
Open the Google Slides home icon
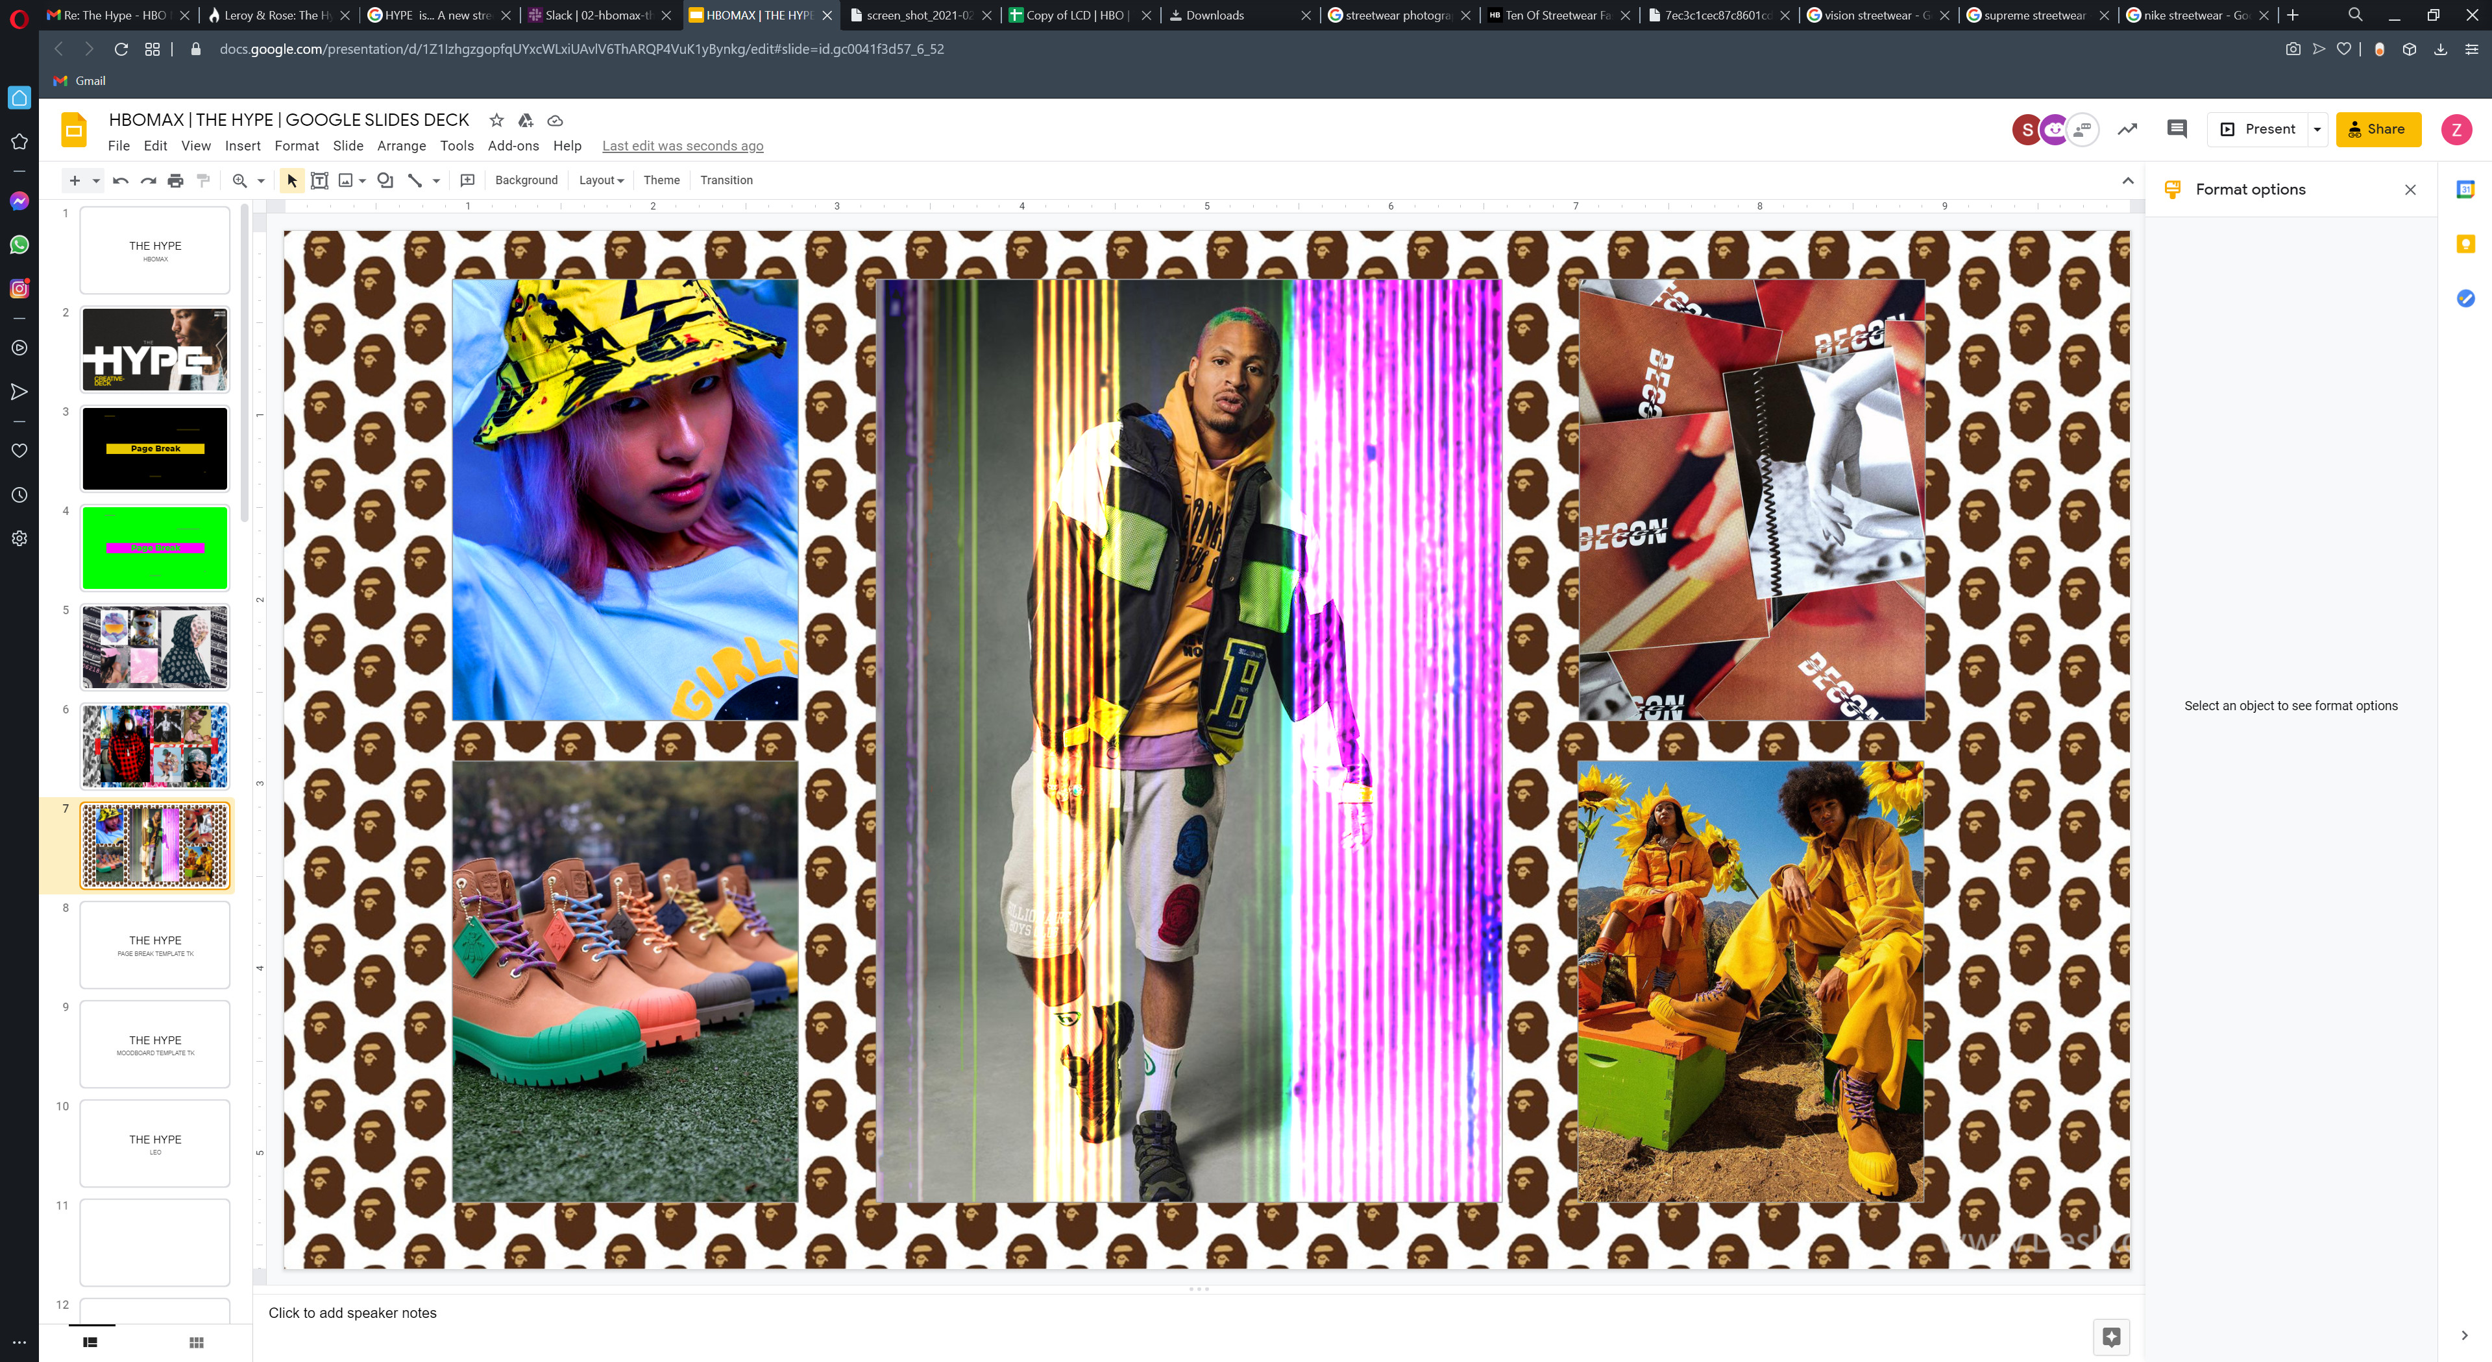tap(73, 130)
